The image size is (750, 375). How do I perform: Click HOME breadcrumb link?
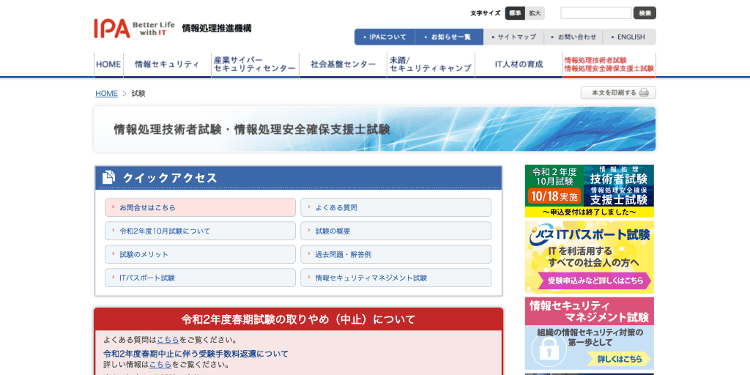[x=106, y=94]
